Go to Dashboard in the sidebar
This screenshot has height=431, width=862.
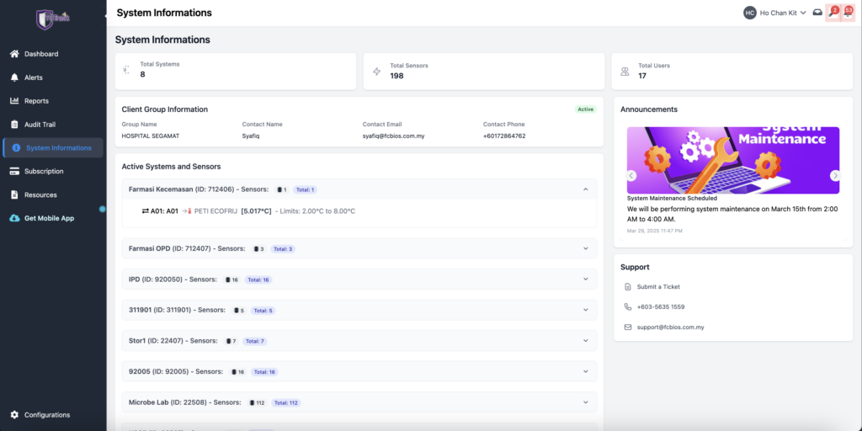pyautogui.click(x=40, y=54)
